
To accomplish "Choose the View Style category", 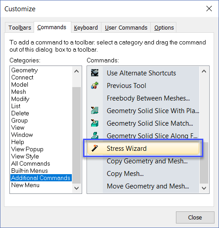I will coord(41,156).
